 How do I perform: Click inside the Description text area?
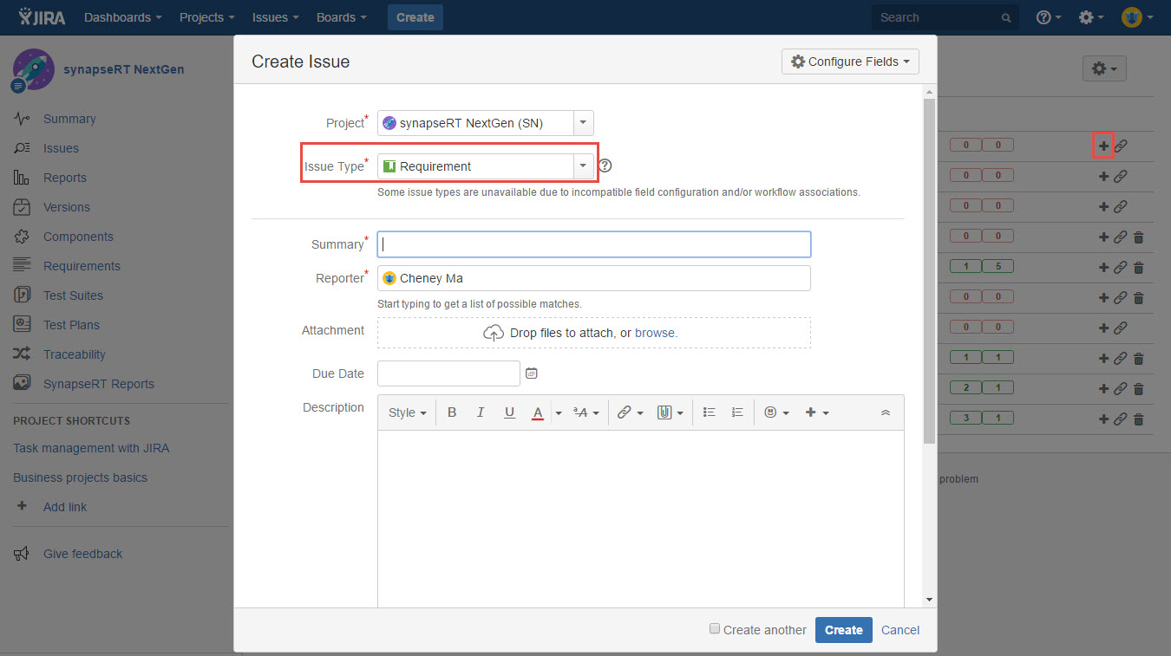[x=640, y=518]
